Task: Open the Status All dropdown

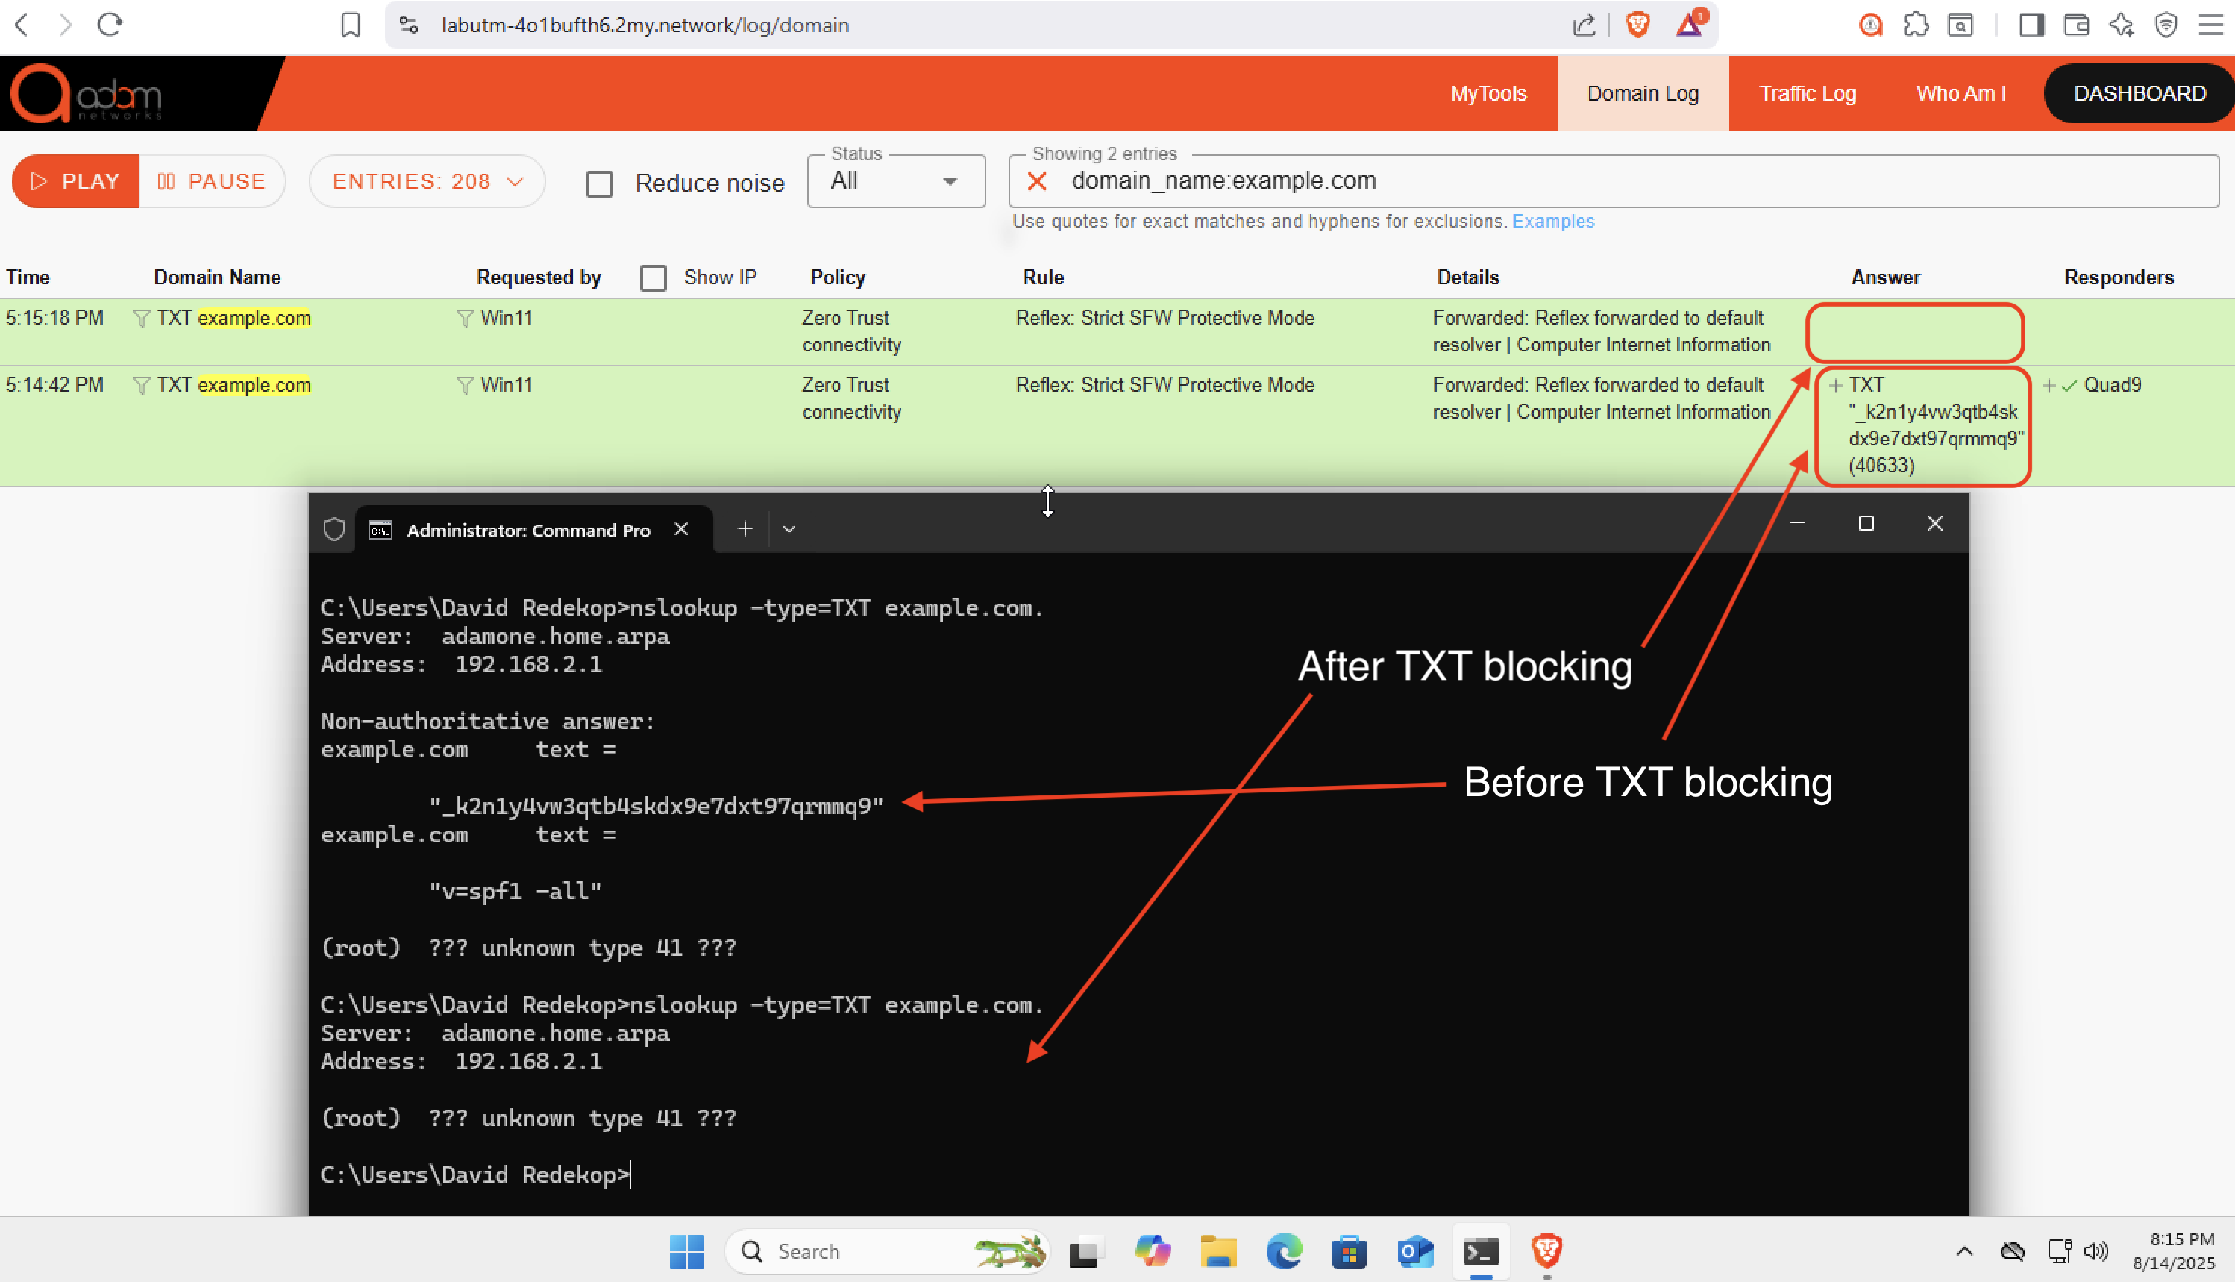Action: (896, 181)
